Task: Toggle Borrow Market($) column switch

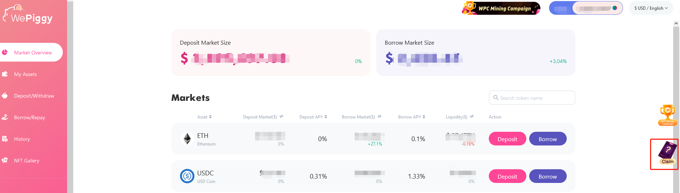Action: (x=380, y=117)
